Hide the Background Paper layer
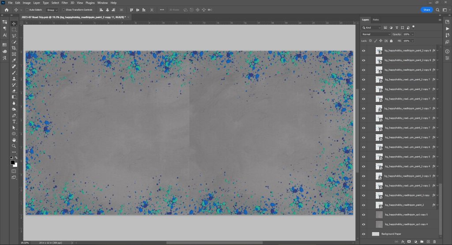452x245 pixels. (x=364, y=234)
